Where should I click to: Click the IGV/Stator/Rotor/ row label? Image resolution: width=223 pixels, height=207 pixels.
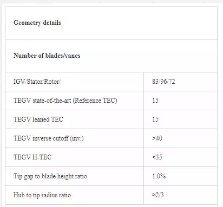pos(37,82)
